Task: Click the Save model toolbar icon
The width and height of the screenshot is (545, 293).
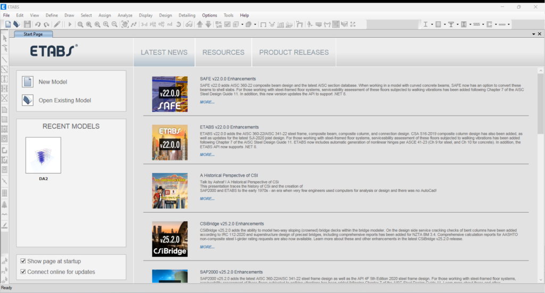Action: [x=27, y=25]
